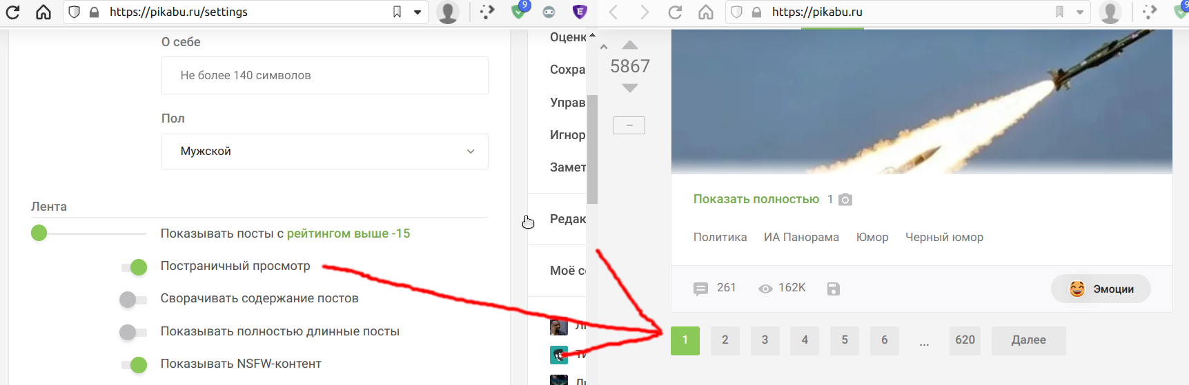1189x385 pixels.
Task: Reload the right pikabu.ru browser page
Action: (x=675, y=12)
